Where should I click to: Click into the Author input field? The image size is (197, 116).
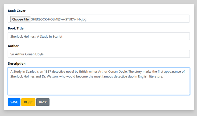tap(99, 54)
